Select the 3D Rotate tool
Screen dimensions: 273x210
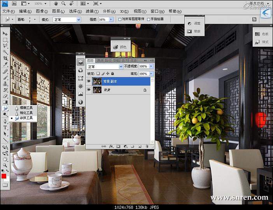(x=5, y=147)
